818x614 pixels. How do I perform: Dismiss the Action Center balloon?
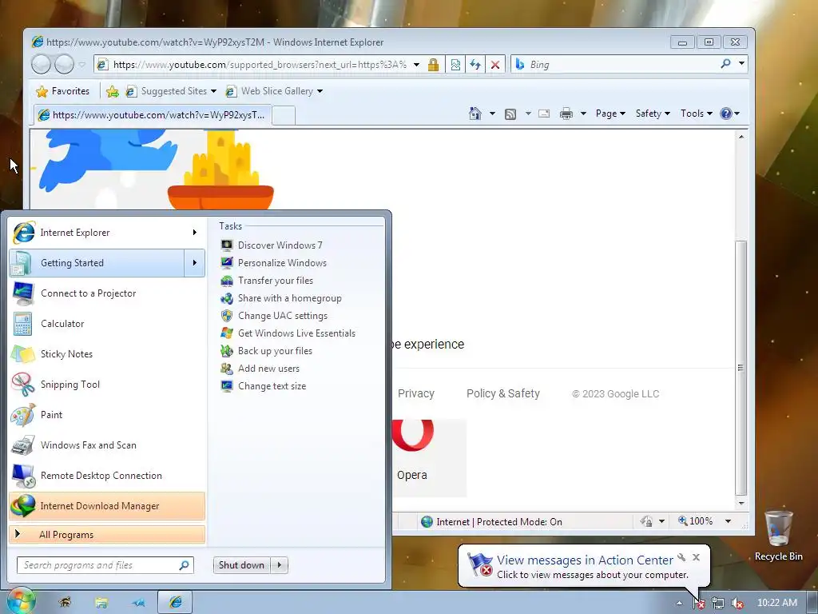(x=696, y=557)
